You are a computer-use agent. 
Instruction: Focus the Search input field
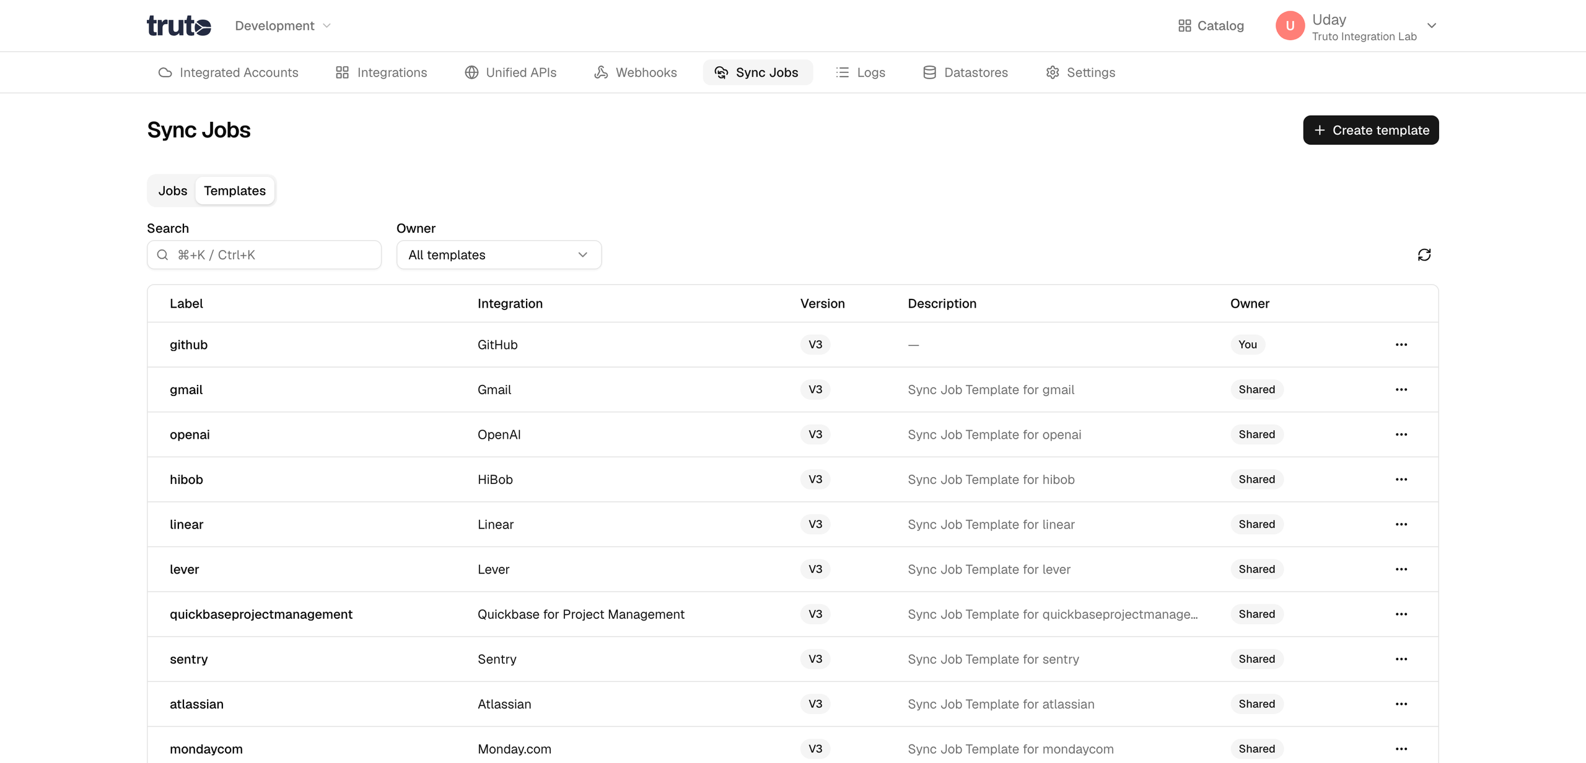pos(264,255)
